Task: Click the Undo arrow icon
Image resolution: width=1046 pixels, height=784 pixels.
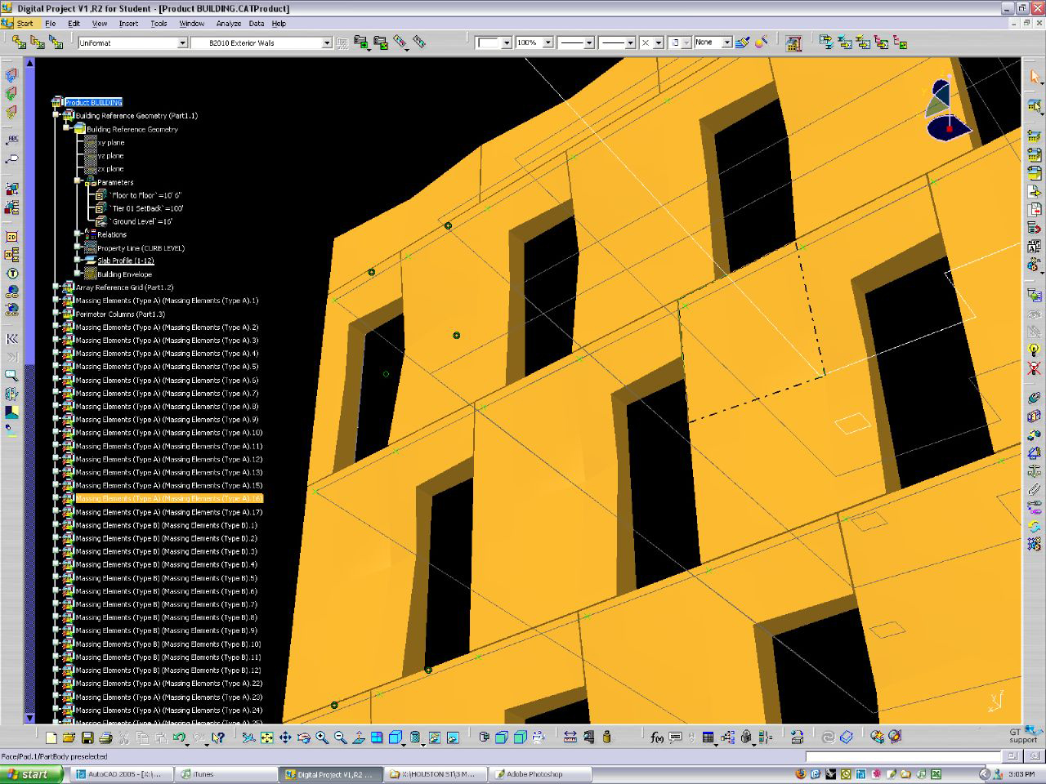Action: coord(179,737)
